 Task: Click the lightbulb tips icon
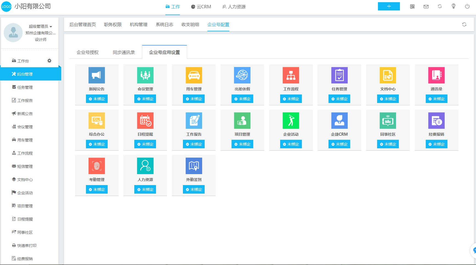tap(453, 6)
